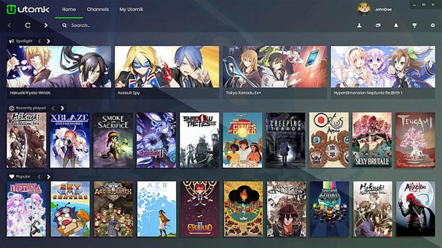Image resolution: width=442 pixels, height=248 pixels.
Task: Show previous Spotlight games with left arrow
Action: click(x=39, y=41)
